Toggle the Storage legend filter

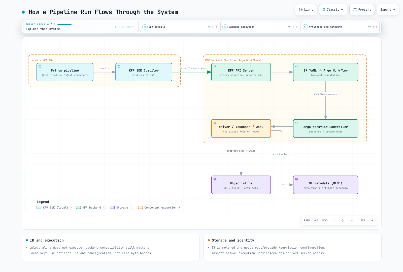[121, 208]
